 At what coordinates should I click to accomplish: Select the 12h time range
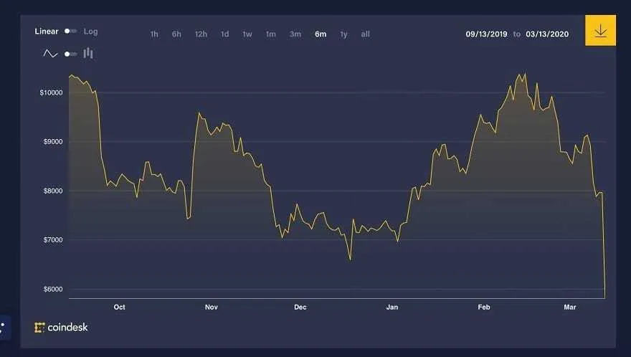click(201, 34)
